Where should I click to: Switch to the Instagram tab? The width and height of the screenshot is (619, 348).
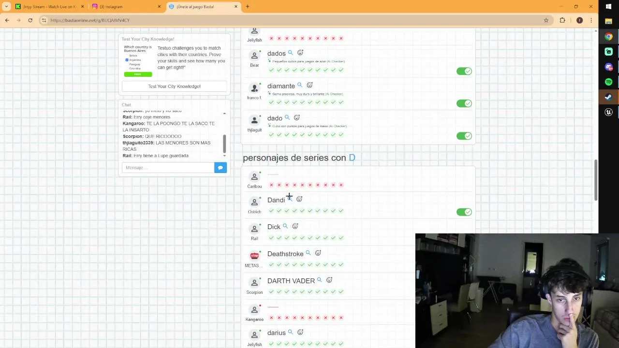[127, 6]
